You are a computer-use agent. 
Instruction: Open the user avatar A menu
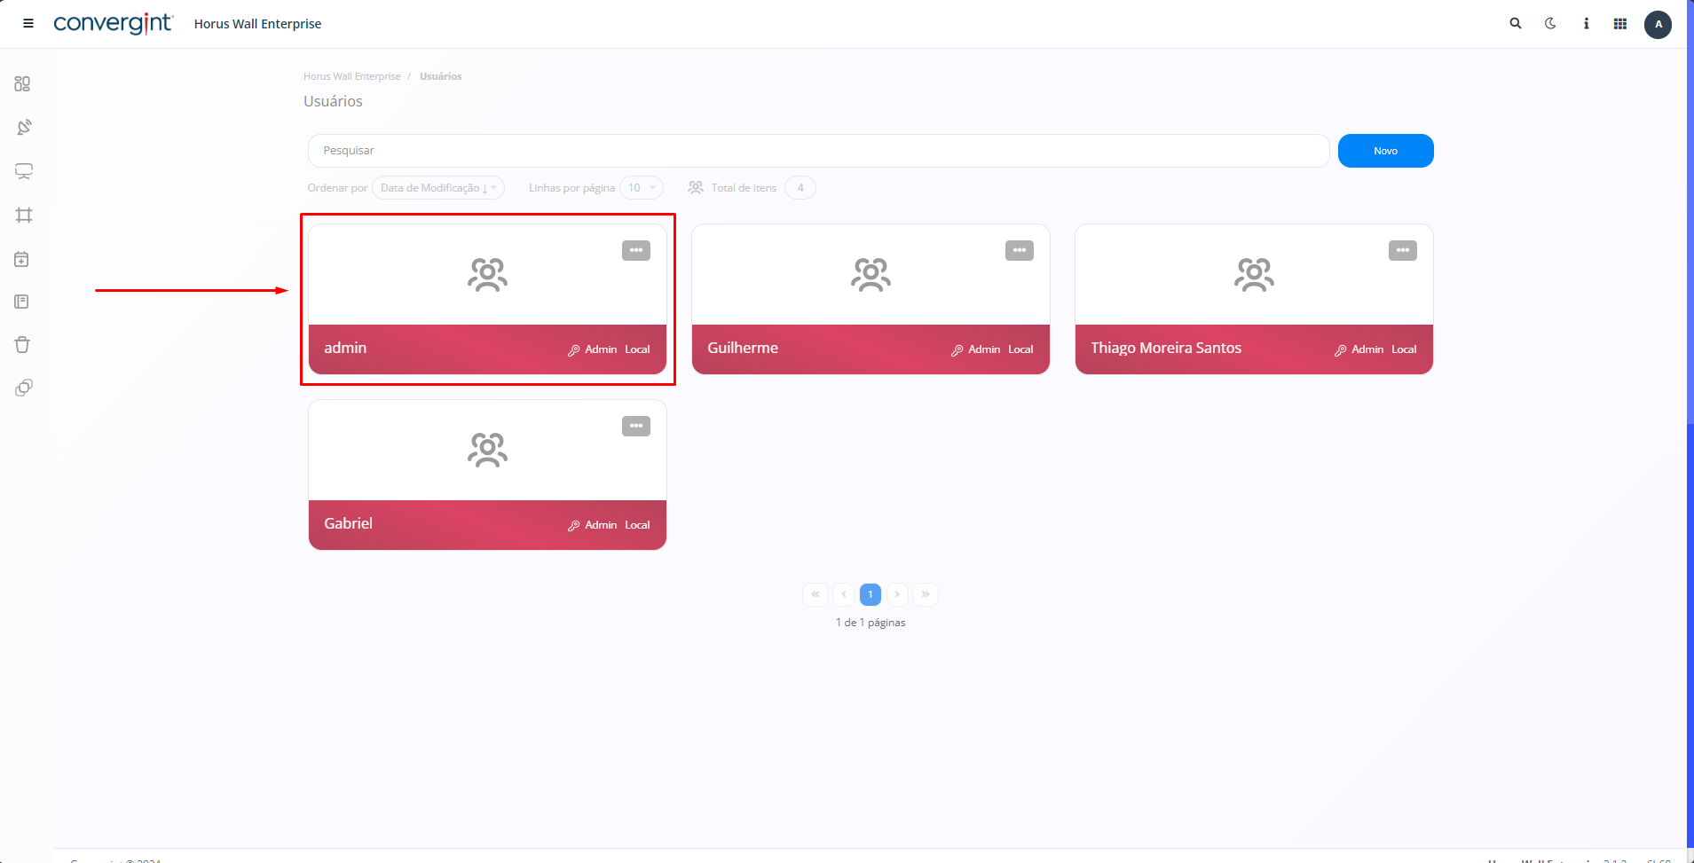pos(1658,25)
